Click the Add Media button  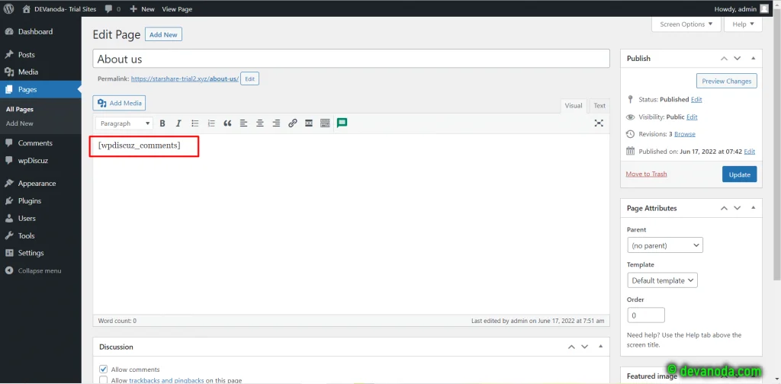[x=119, y=103]
